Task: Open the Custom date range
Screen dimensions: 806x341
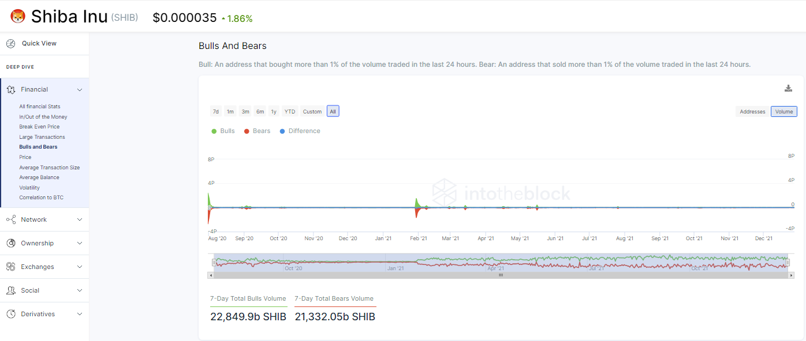Action: pyautogui.click(x=312, y=112)
